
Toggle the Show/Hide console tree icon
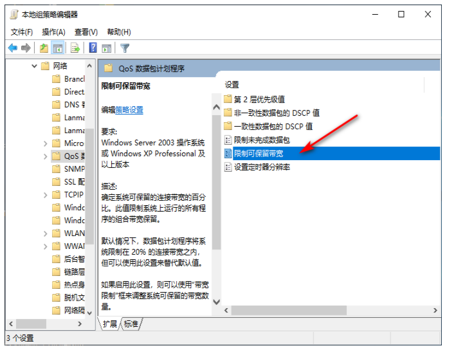click(x=57, y=48)
